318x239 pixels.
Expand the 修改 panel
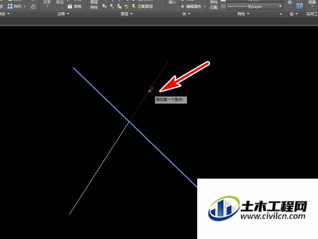(5, 14)
